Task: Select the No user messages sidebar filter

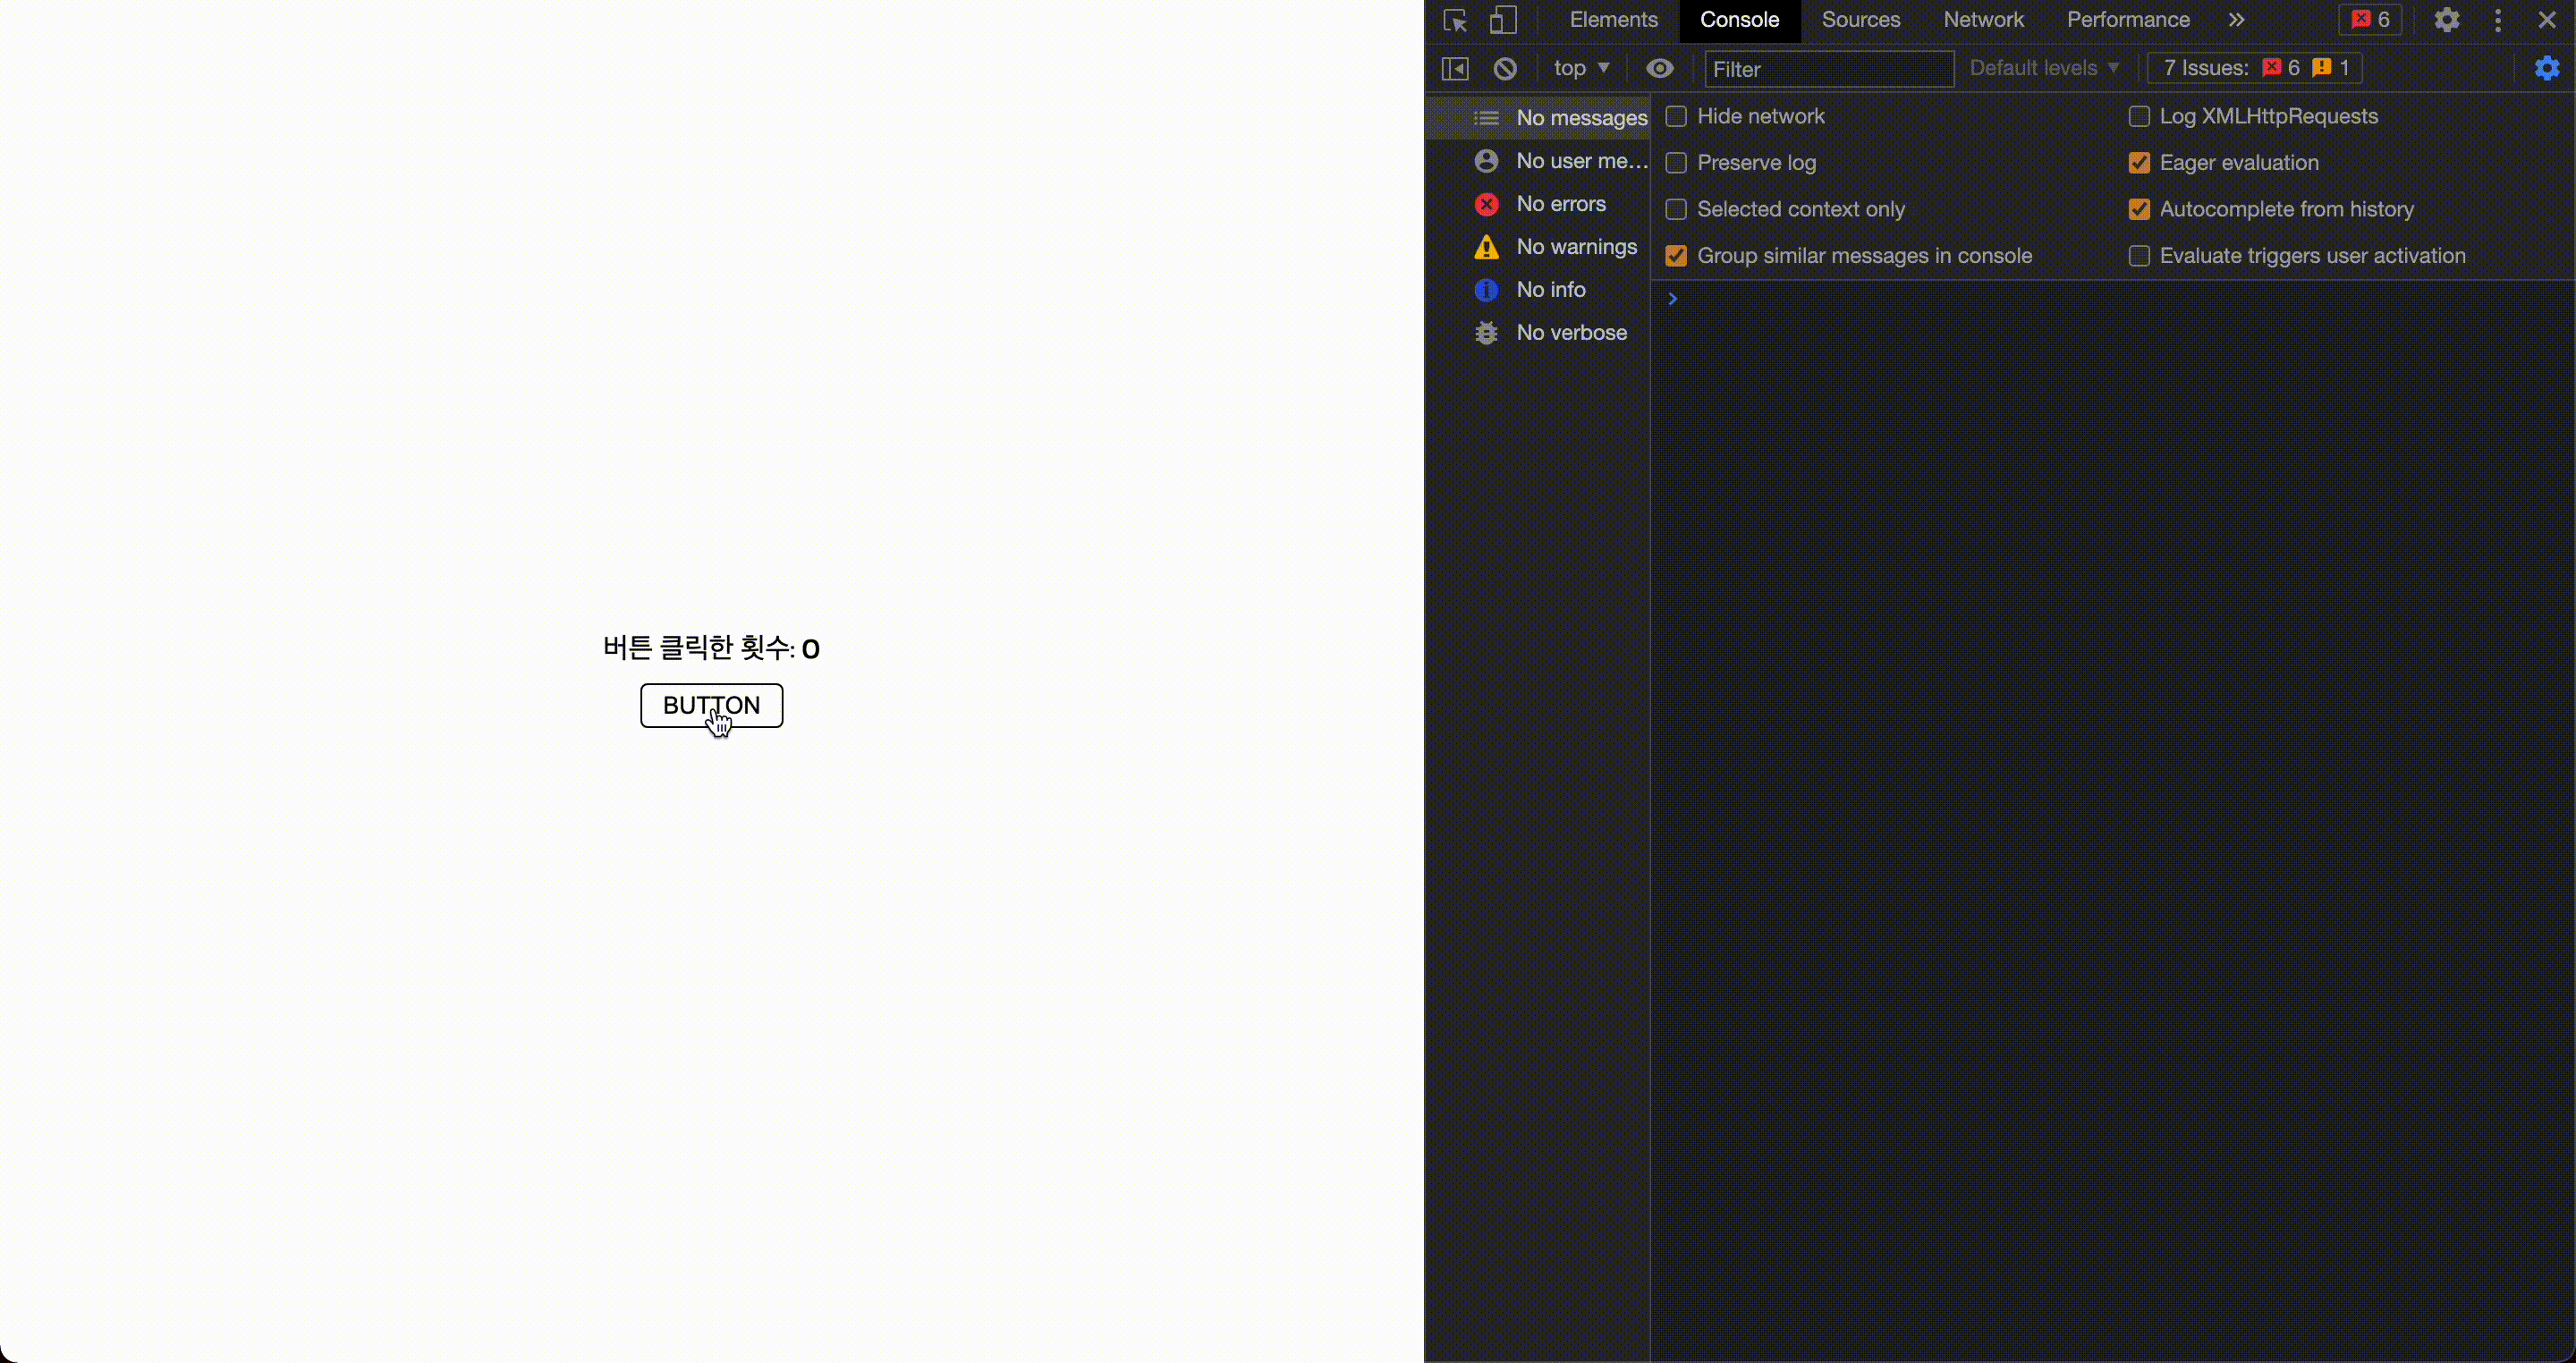Action: pos(1539,161)
